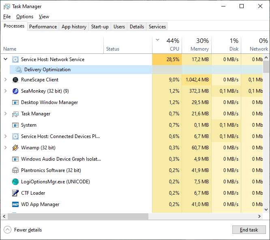This screenshot has height=240, width=270.
Task: Switch to the Details tab
Action: tap(137, 27)
